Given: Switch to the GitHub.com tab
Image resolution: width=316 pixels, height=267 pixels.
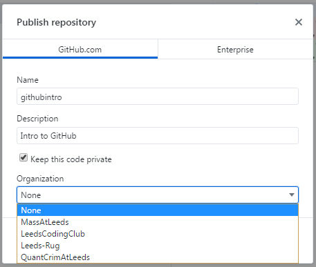Looking at the screenshot, I should [x=80, y=49].
